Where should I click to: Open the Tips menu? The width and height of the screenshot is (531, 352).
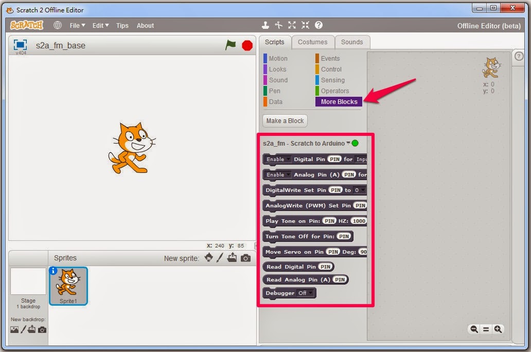point(122,25)
